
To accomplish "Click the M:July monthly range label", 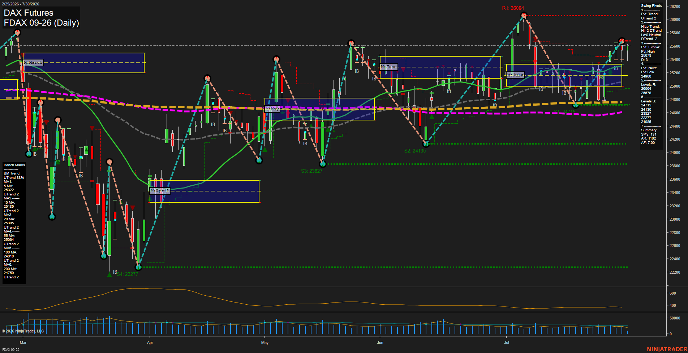I will pyautogui.click(x=515, y=75).
